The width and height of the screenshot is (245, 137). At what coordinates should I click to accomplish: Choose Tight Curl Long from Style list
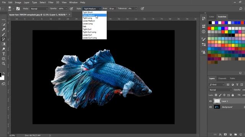point(95,32)
